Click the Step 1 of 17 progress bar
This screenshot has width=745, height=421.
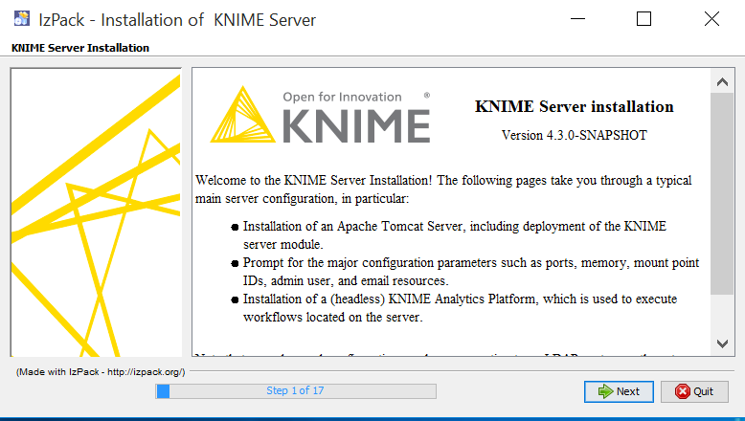pyautogui.click(x=296, y=391)
